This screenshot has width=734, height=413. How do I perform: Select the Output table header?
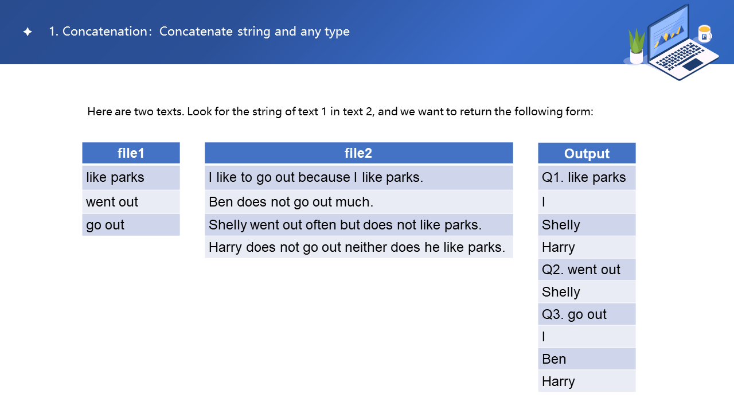click(x=587, y=153)
